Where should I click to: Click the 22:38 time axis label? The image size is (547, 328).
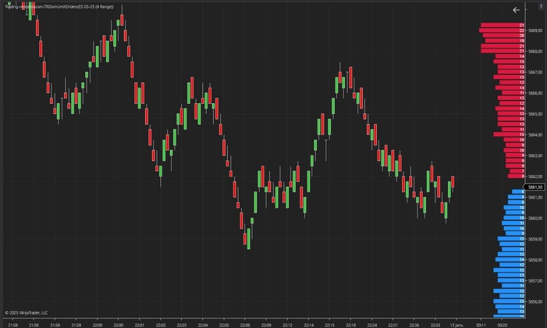click(414, 325)
